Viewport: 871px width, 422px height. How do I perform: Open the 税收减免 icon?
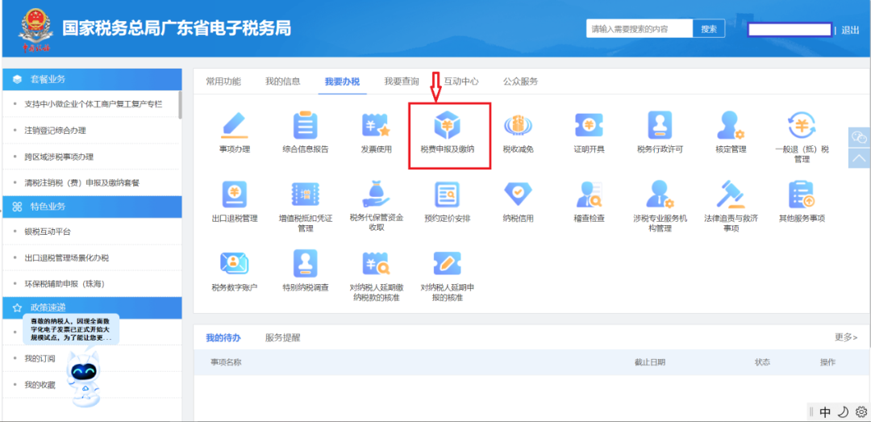[518, 125]
